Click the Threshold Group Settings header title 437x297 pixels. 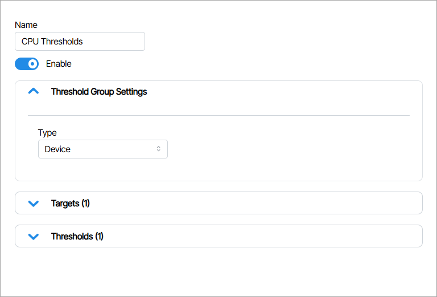coord(99,91)
